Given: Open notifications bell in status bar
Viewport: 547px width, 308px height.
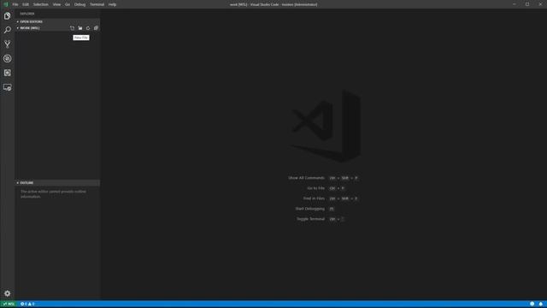Looking at the screenshot, I should click(x=541, y=305).
